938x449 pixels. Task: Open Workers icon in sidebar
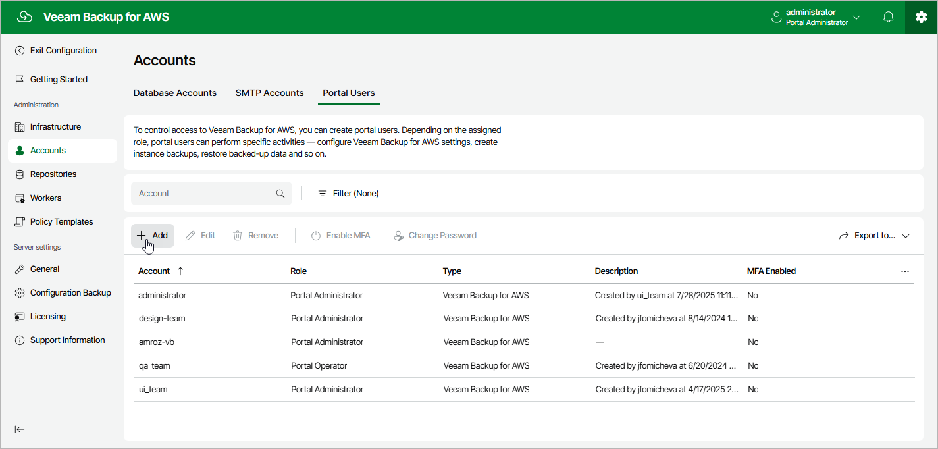[x=20, y=198]
